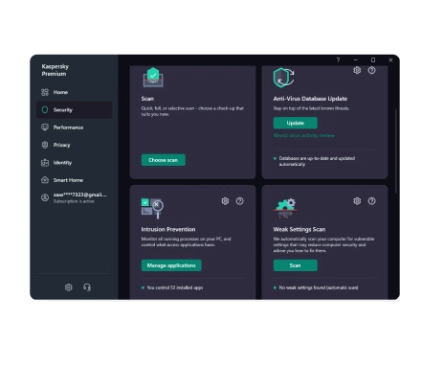
Task: Open the Smart Home section
Action: (x=74, y=180)
